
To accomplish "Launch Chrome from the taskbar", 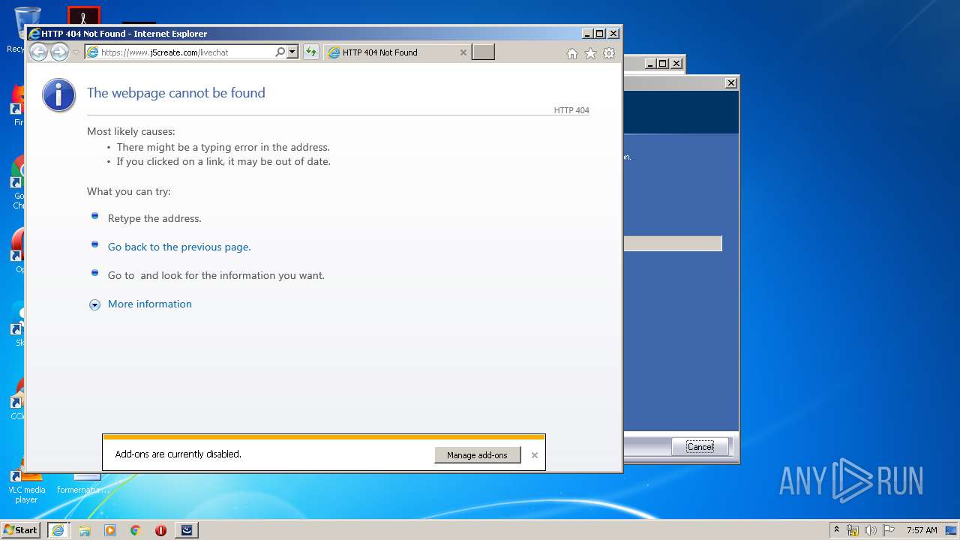I will pos(136,529).
